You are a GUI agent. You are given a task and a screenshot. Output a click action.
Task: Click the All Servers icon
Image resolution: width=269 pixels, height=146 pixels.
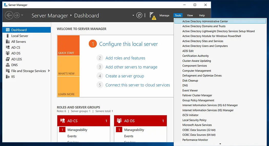pyautogui.click(x=8, y=42)
